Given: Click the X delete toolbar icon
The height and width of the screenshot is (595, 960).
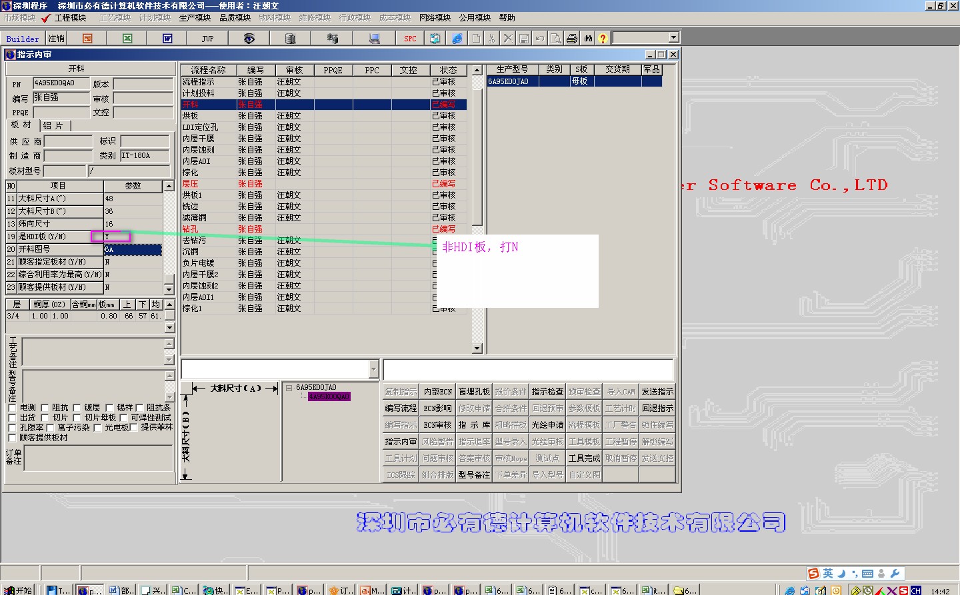Looking at the screenshot, I should [508, 39].
